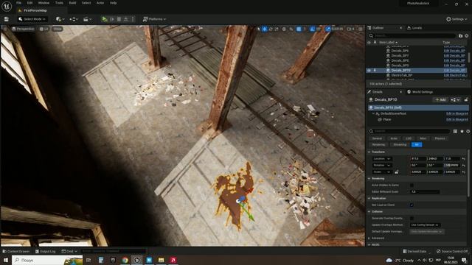Collapse the DefaultSceneRoot component tree
This screenshot has height=265, width=472.
[x=373, y=113]
